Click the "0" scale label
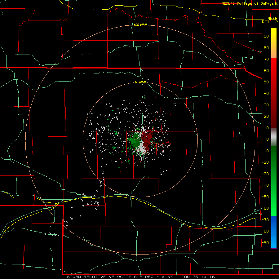This screenshot has width=279, height=279. point(268,139)
